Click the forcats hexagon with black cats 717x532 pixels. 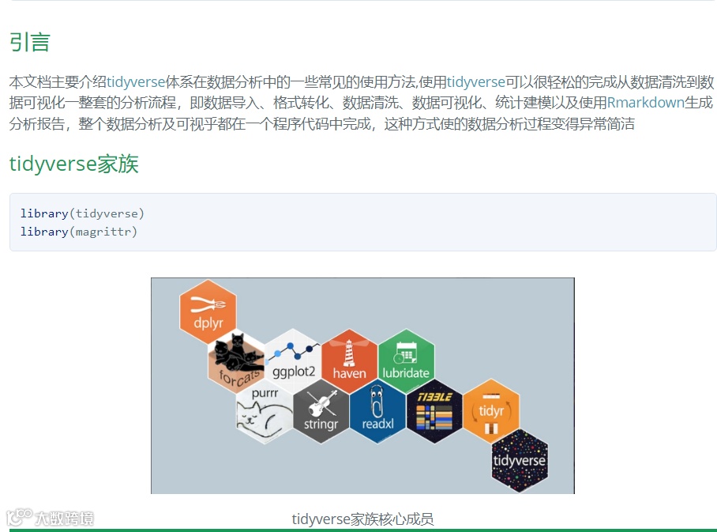pos(236,361)
